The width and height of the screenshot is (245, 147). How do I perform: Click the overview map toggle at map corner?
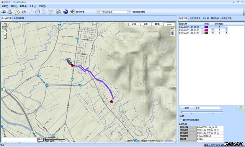click(175, 141)
